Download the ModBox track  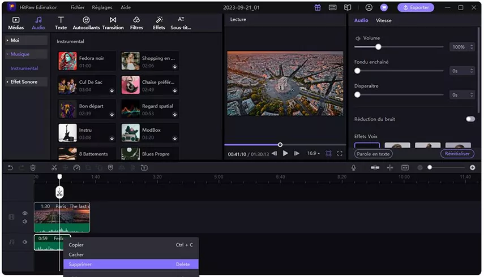tap(175, 138)
